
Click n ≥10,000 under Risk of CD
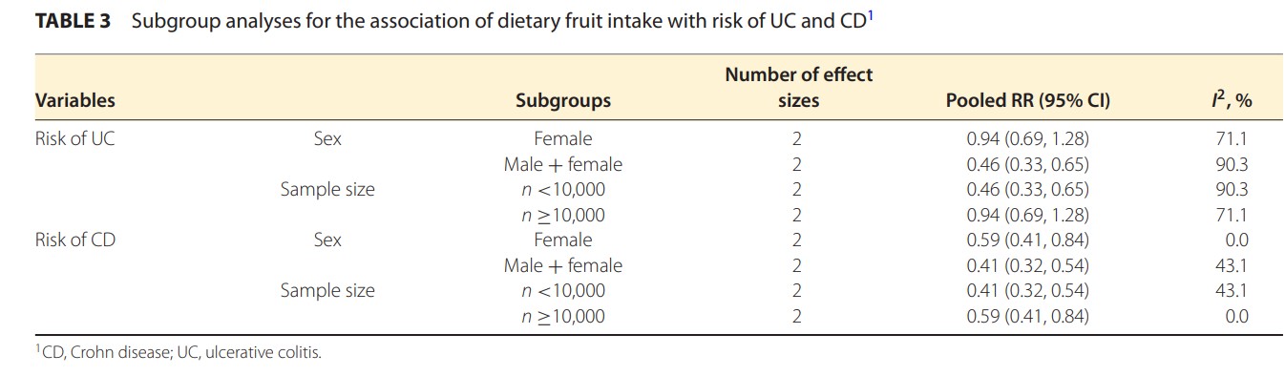[562, 316]
